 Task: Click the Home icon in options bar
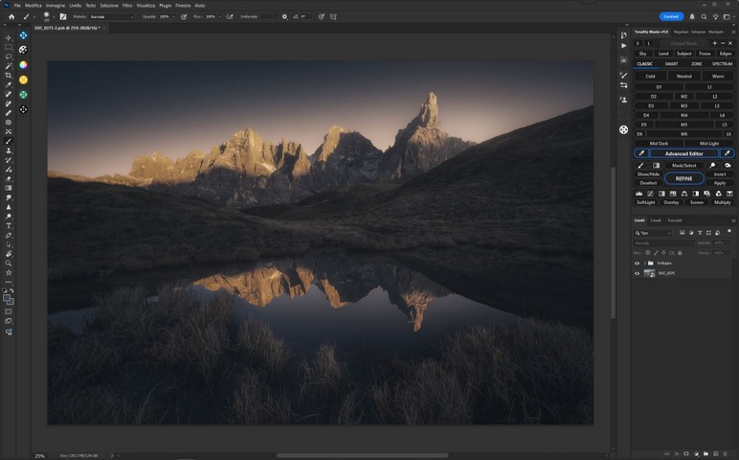coord(12,16)
